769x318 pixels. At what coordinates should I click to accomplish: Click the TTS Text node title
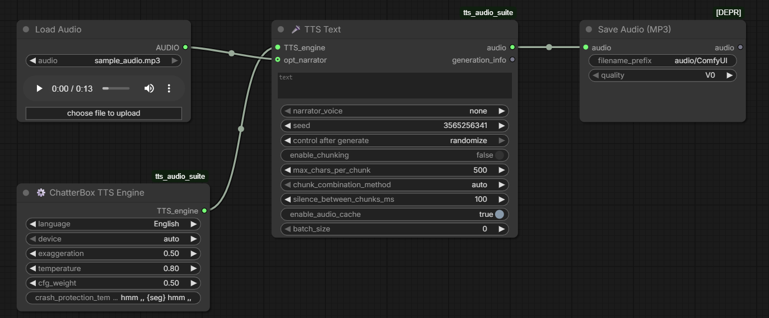pyautogui.click(x=323, y=29)
